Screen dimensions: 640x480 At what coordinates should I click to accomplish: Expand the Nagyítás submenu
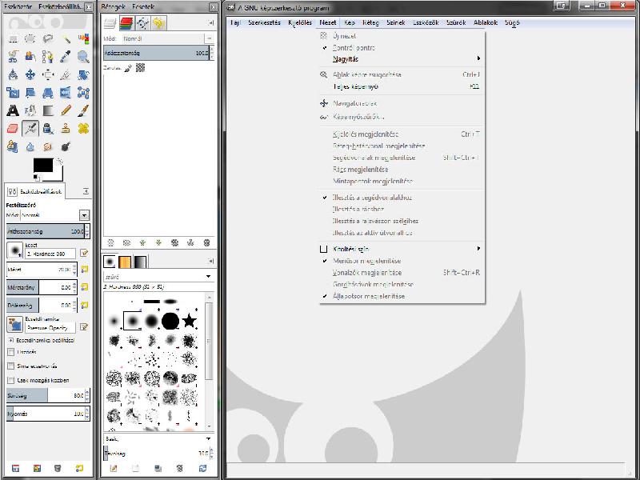tap(400, 59)
